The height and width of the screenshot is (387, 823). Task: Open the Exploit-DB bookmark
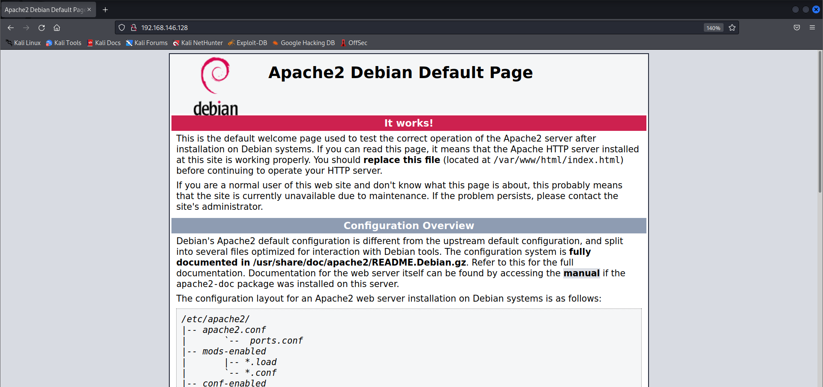[247, 43]
